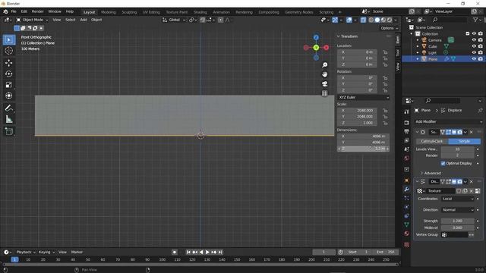Screen dimensions: 486x273
Task: Click the pan hand viewport icon
Action: (324, 74)
